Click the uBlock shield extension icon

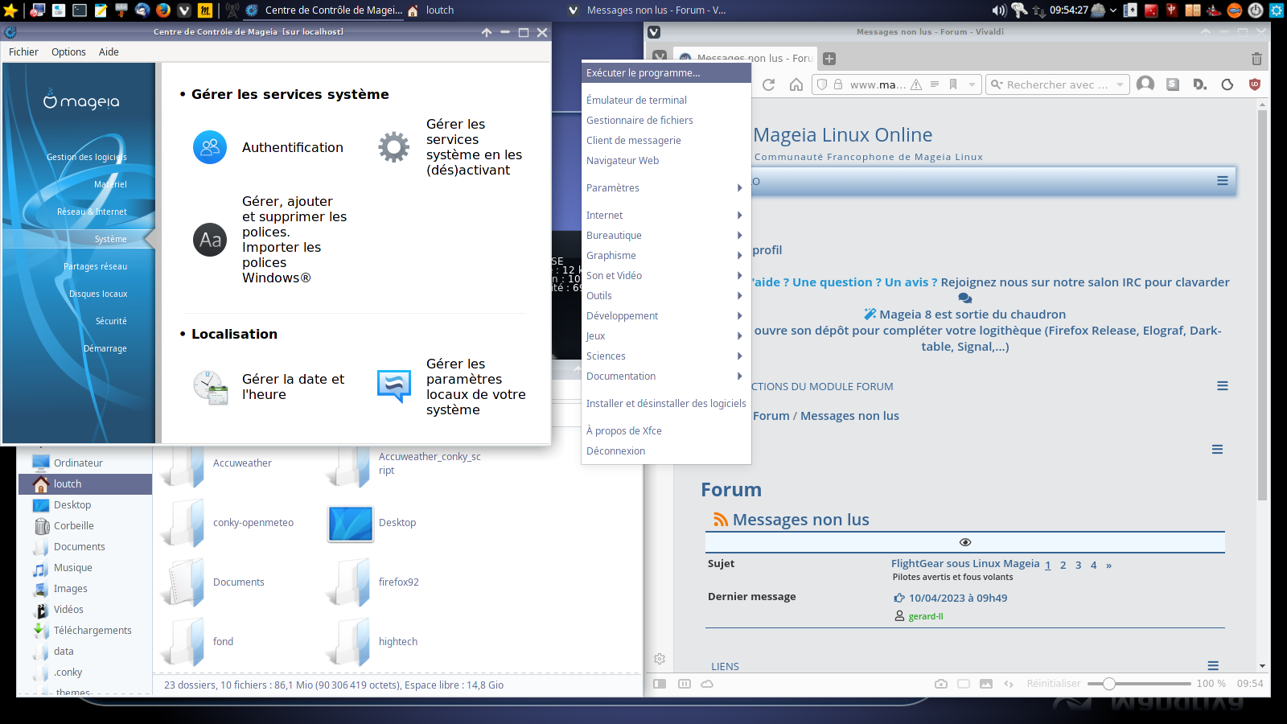[1254, 84]
